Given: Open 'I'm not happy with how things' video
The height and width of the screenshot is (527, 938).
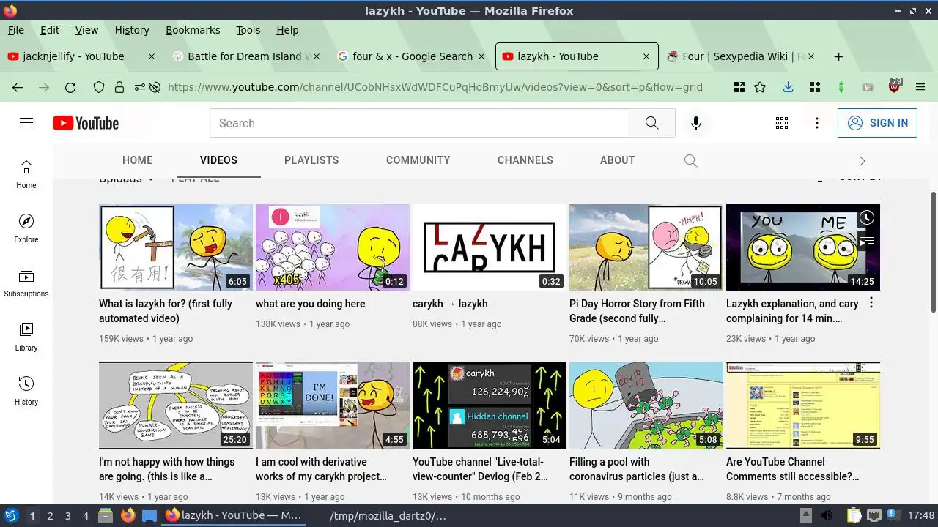Looking at the screenshot, I should [176, 405].
